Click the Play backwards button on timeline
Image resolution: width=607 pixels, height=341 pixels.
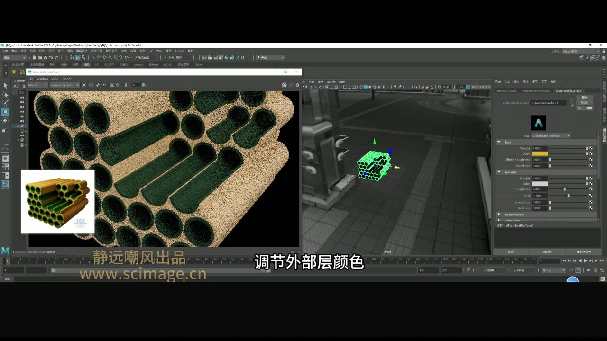580,260
